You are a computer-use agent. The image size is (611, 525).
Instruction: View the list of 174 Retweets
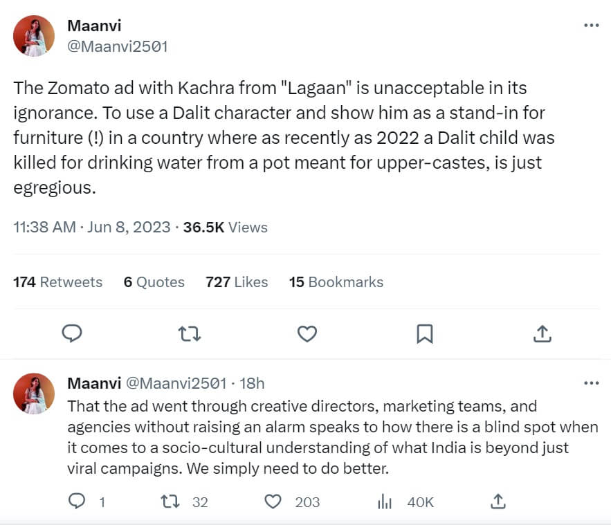[x=57, y=282]
